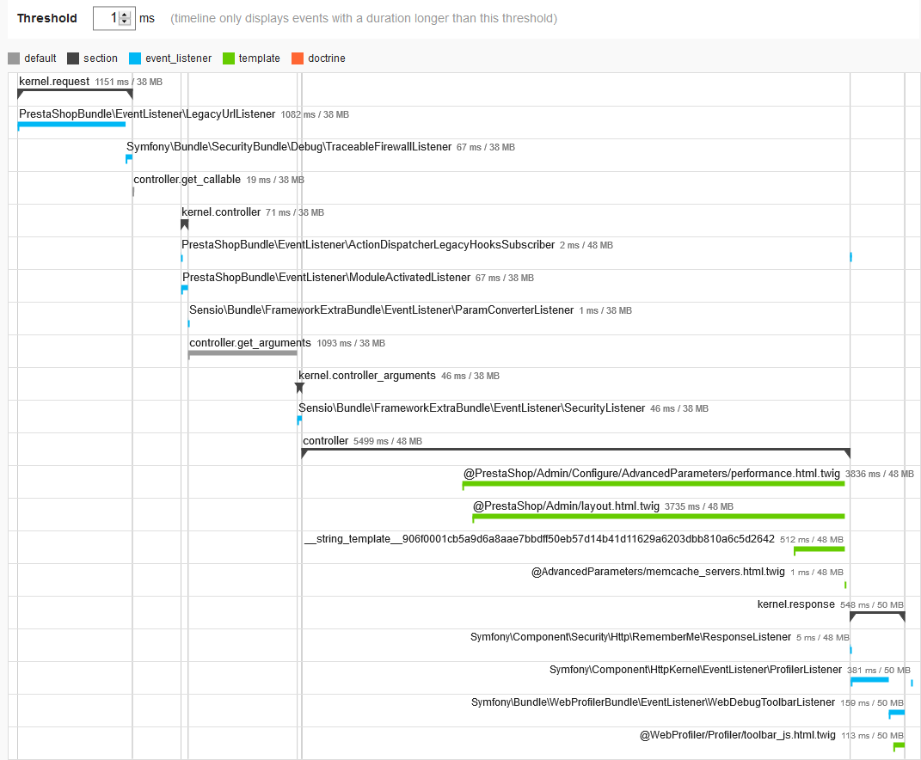Click the '5499 ms / 48 MB' duration text
The image size is (921, 760).
388,441
